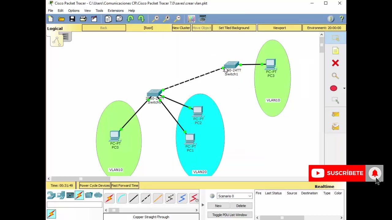Create a New scenario button

click(x=218, y=206)
